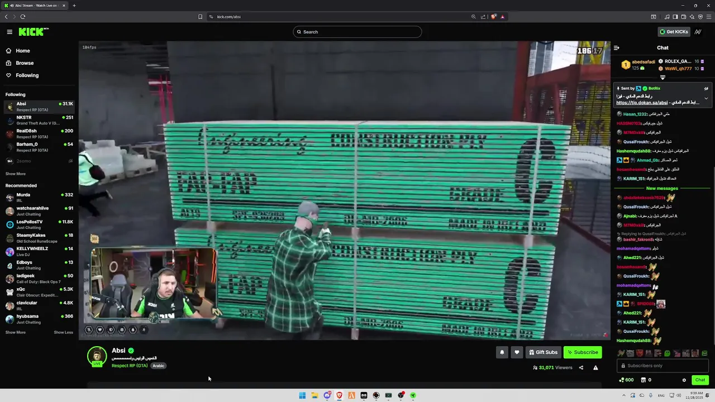Open chat settings gear icon
Screen dimensions: 715x402
click(684, 380)
